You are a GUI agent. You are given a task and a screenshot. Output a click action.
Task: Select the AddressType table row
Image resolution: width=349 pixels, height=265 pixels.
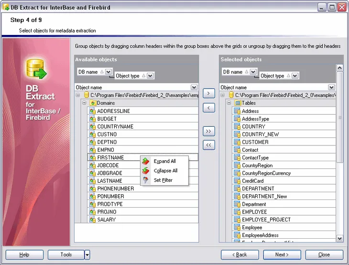click(x=284, y=119)
